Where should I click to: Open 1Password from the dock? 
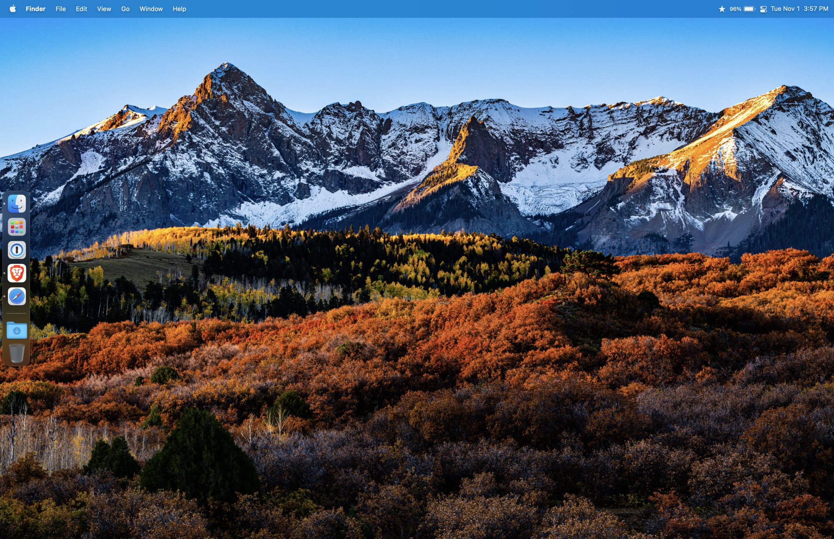point(17,250)
